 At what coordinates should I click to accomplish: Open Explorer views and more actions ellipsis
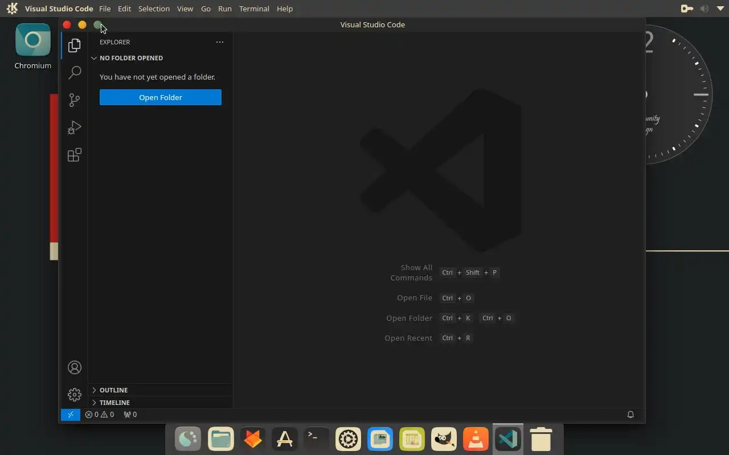coord(220,42)
